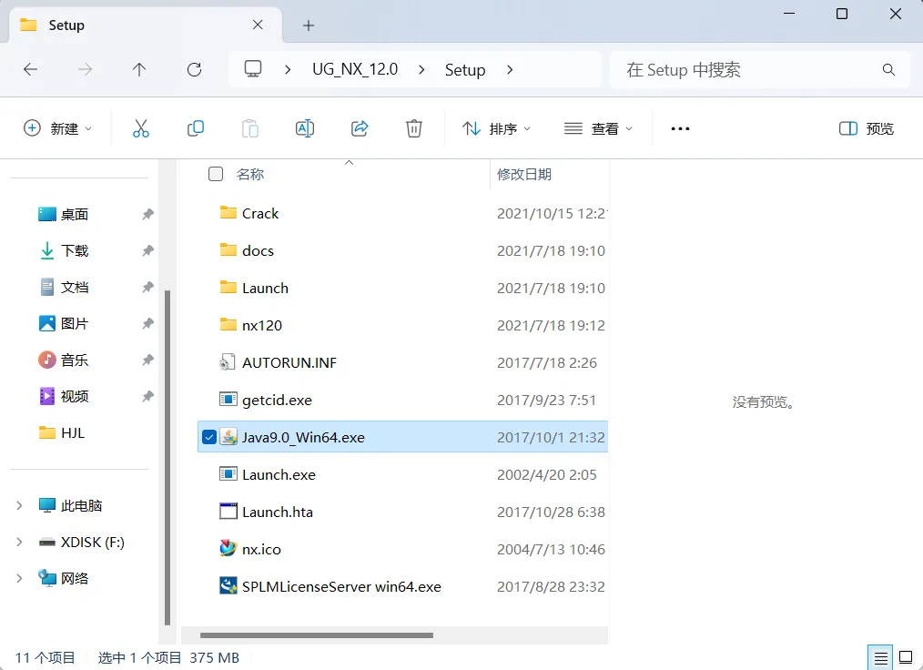Sort by 修改日期 column header
The width and height of the screenshot is (923, 670).
pos(524,174)
